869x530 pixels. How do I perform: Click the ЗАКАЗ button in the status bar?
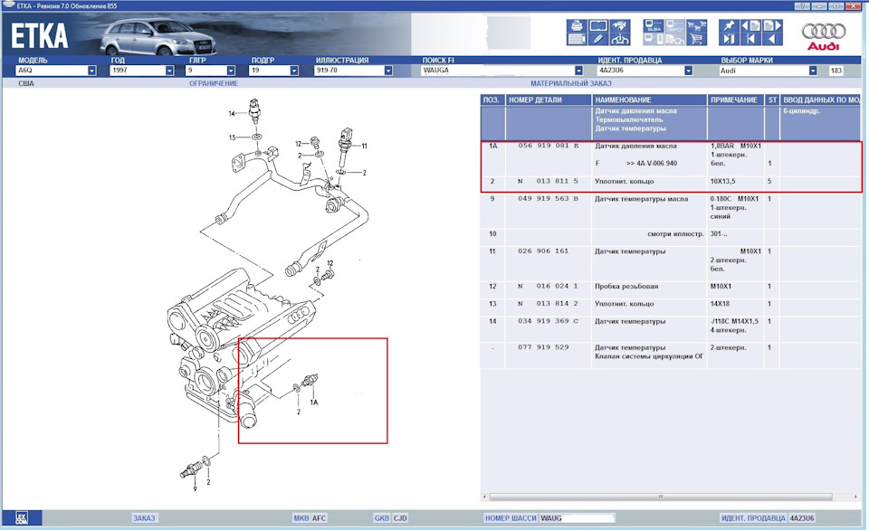click(x=144, y=518)
